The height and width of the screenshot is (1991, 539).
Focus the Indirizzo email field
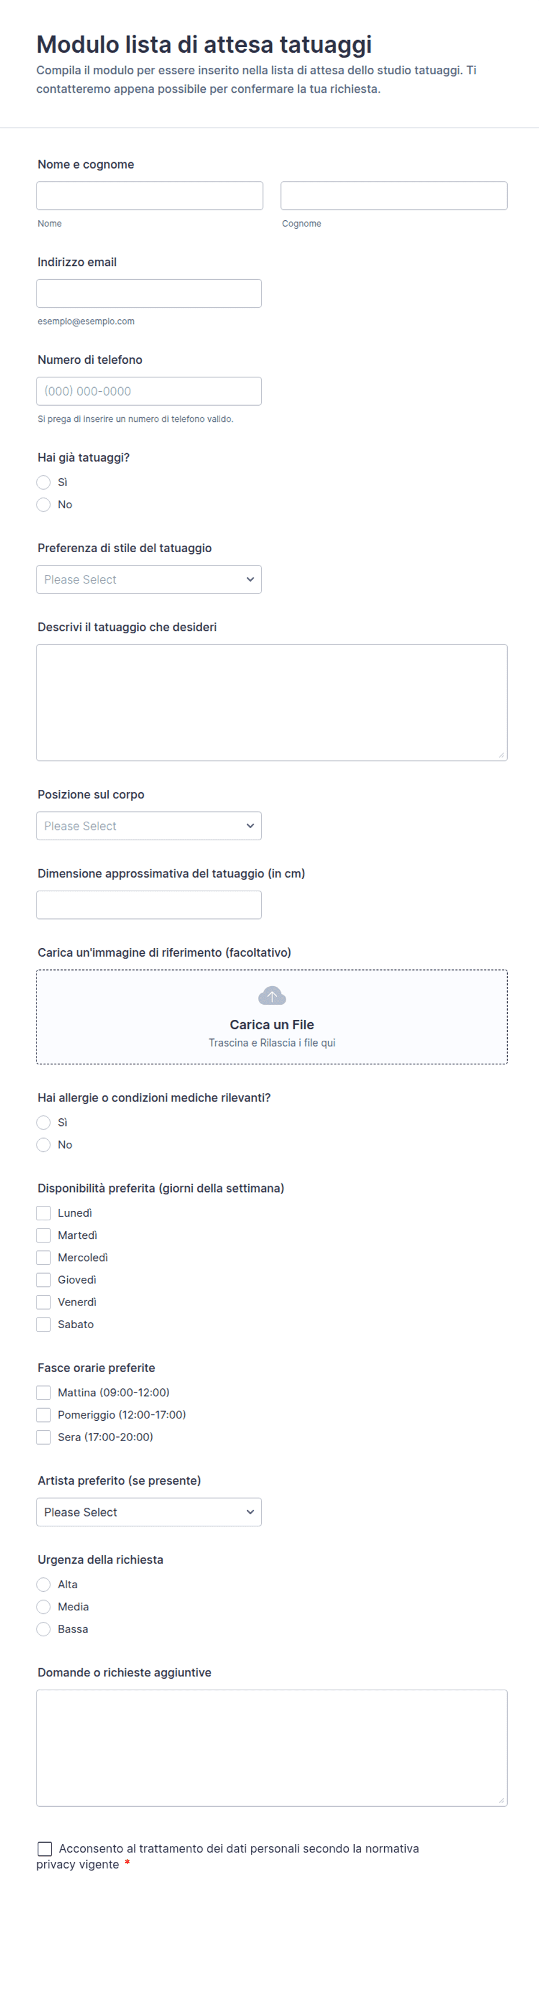(148, 294)
